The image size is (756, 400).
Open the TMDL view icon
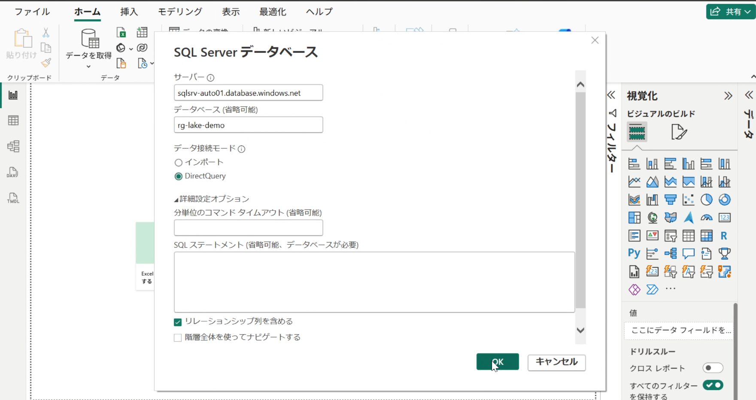(x=13, y=198)
